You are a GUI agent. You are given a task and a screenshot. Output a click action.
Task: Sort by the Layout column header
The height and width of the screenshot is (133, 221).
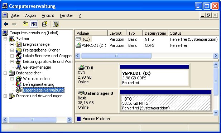pyautogui.click(x=117, y=33)
